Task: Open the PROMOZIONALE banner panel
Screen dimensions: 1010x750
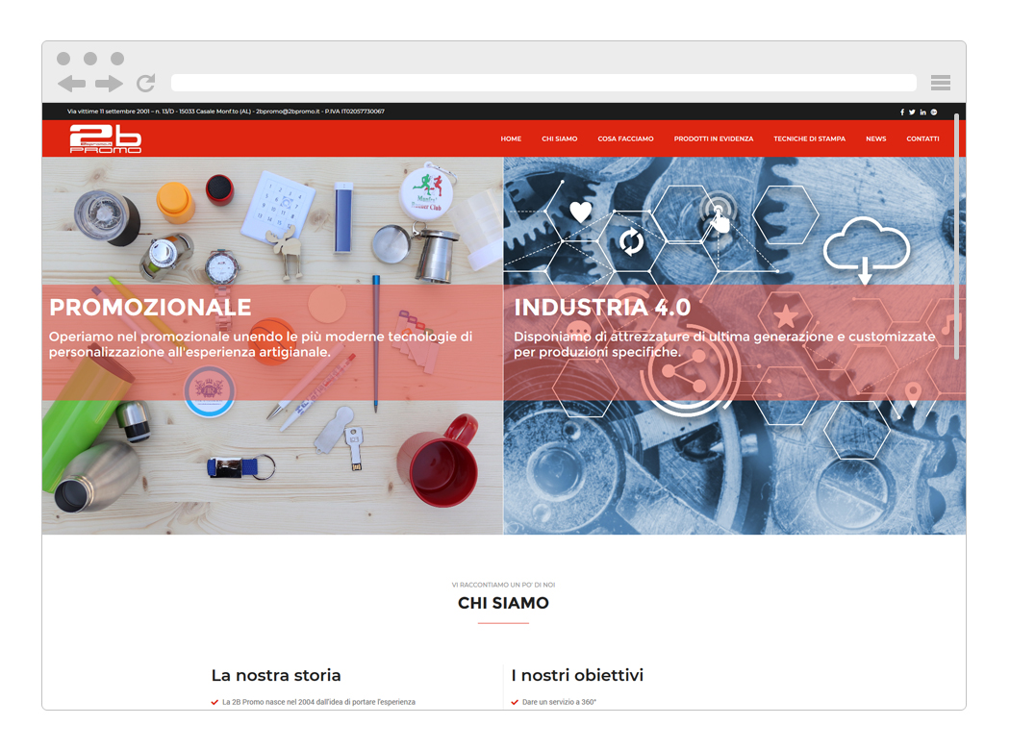Action: tap(272, 346)
